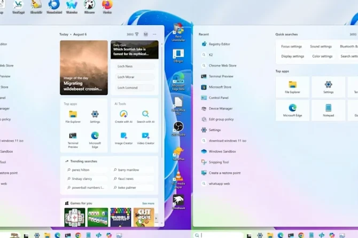
Task: Open the Bubble Shooter game thumbnail
Action: 121,217
